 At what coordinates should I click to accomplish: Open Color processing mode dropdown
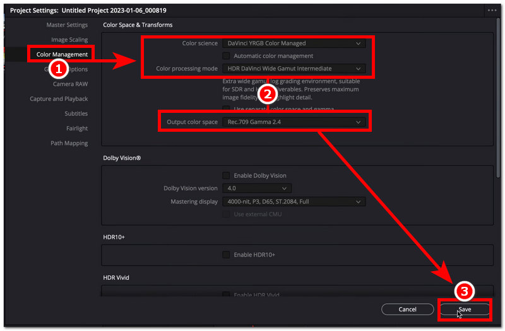click(x=294, y=69)
